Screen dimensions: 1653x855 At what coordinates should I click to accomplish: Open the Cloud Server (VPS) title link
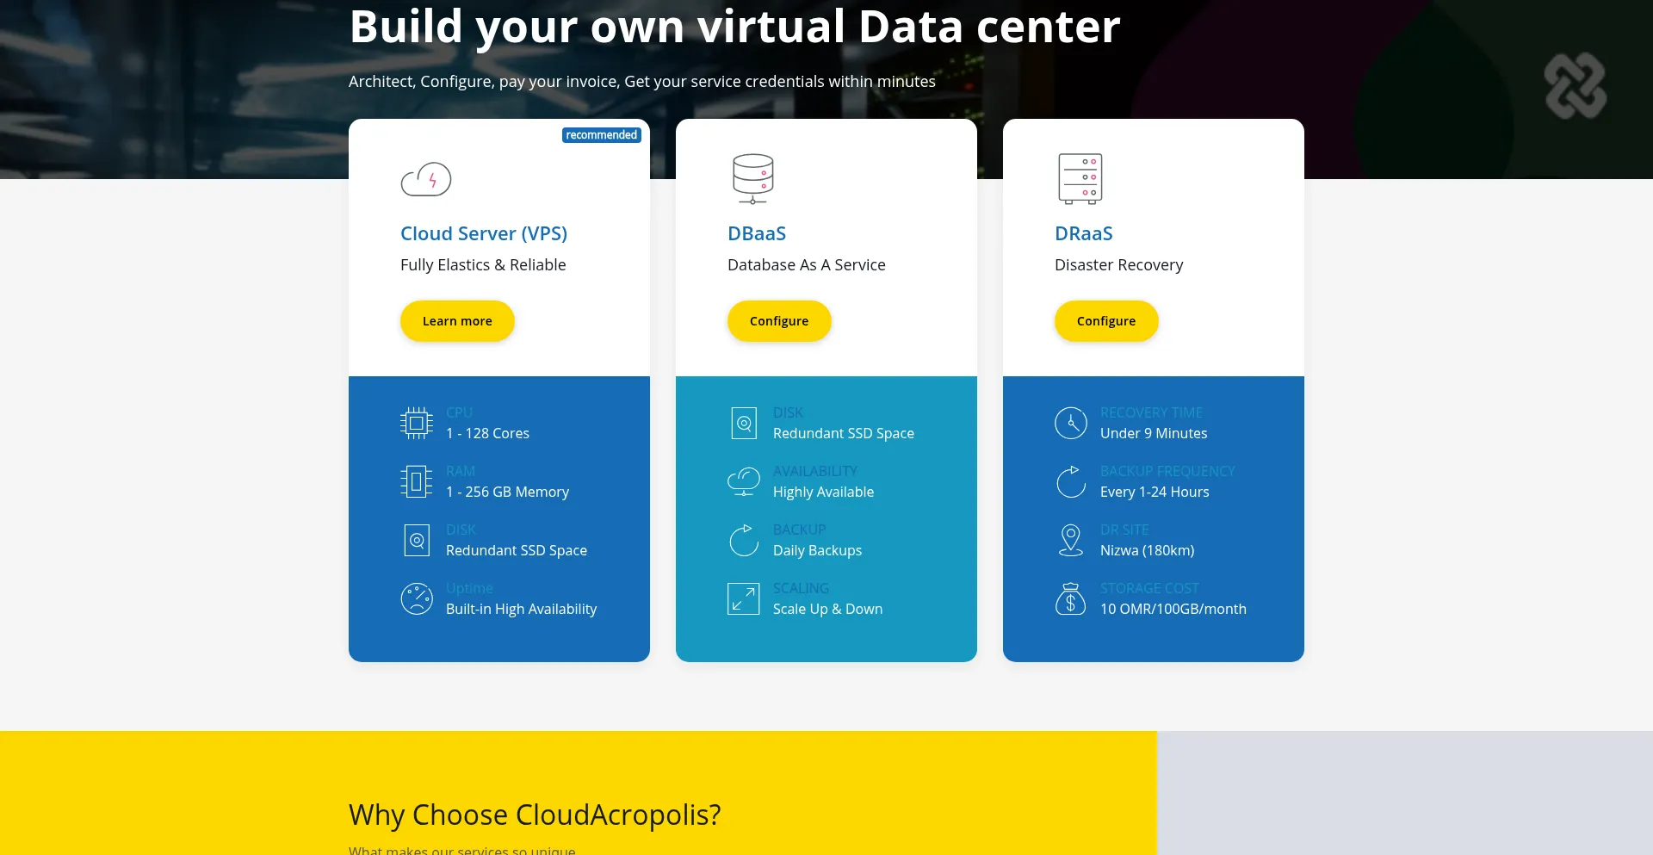click(x=484, y=233)
